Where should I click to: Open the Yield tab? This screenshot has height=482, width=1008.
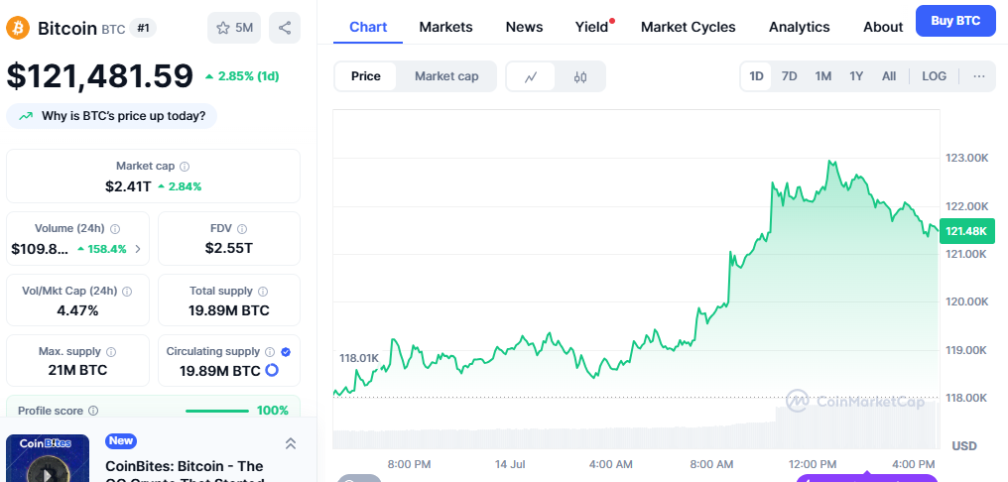(591, 27)
